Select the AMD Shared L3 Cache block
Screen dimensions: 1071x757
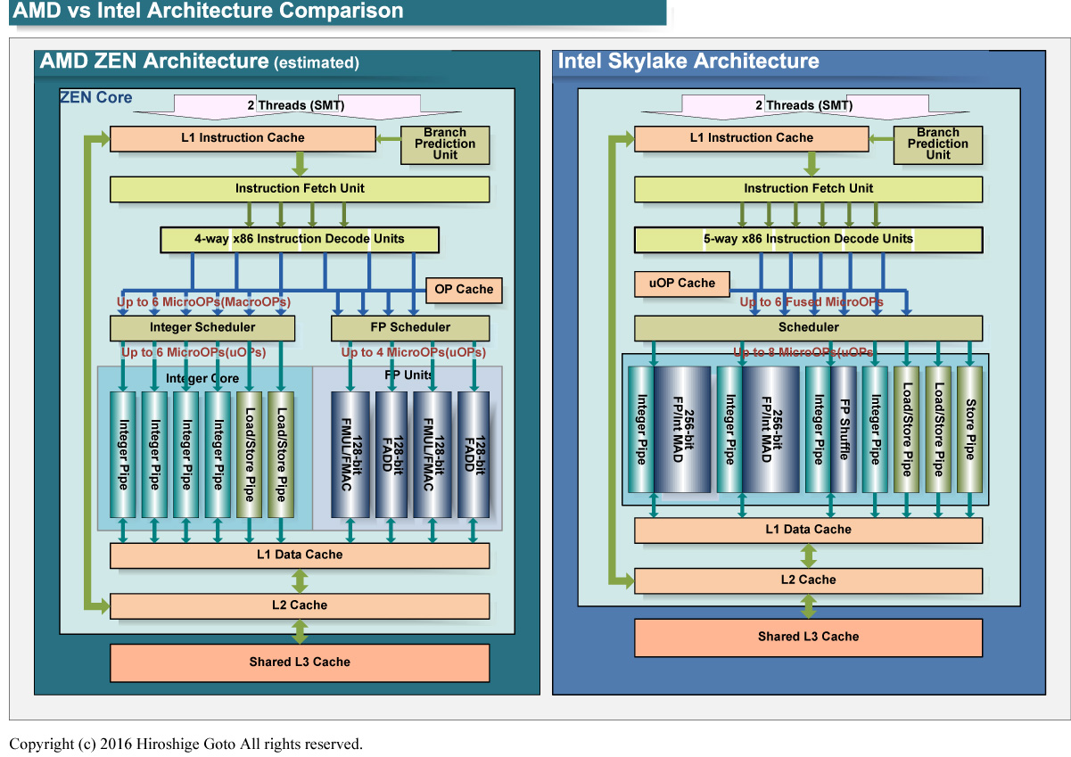tap(299, 662)
